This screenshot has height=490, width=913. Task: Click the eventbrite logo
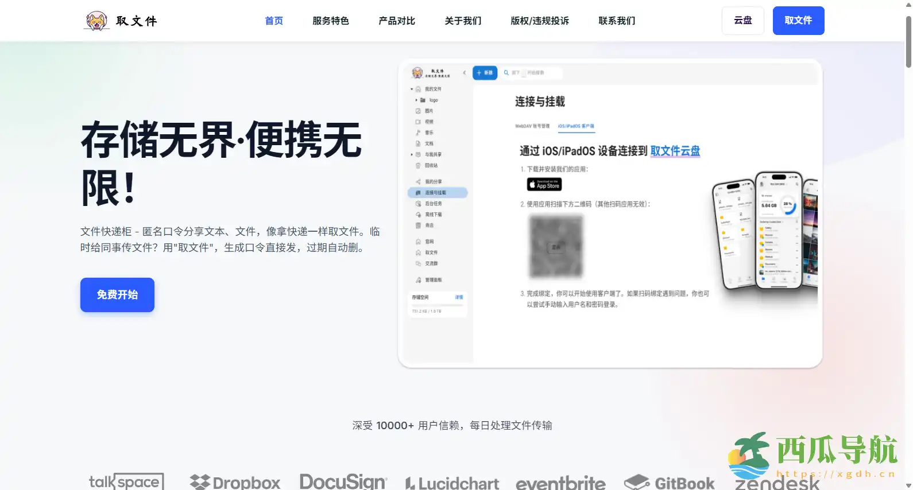click(x=560, y=483)
